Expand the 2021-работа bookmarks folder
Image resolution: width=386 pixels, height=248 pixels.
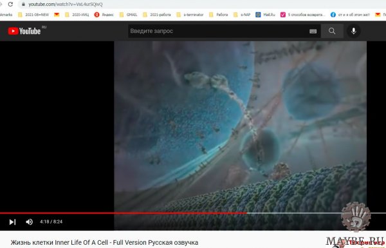[156, 15]
